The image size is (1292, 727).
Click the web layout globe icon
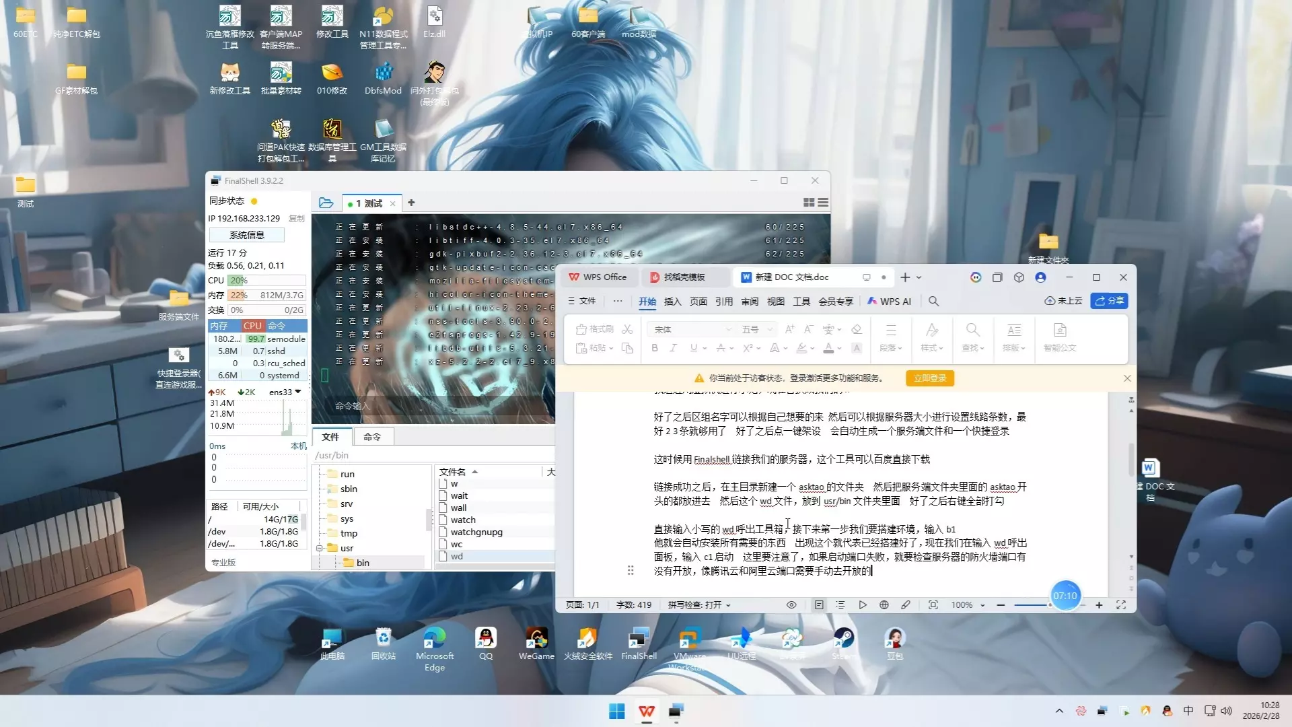(x=884, y=605)
